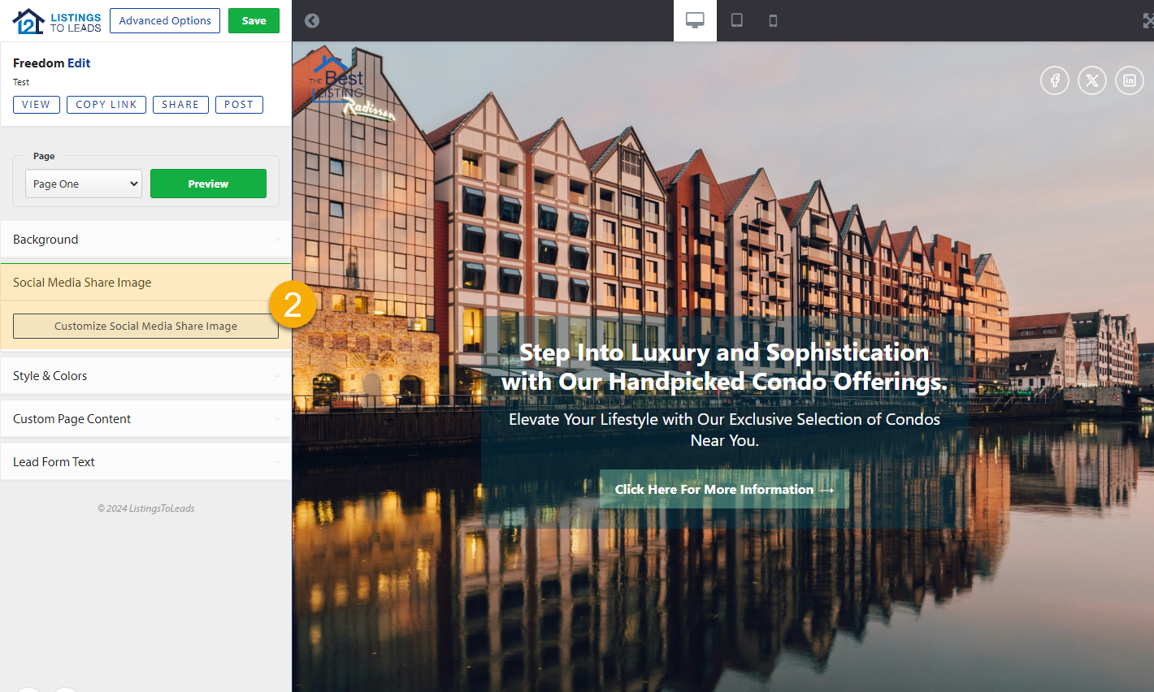
Task: Open the Facebook social icon
Action: click(1054, 80)
